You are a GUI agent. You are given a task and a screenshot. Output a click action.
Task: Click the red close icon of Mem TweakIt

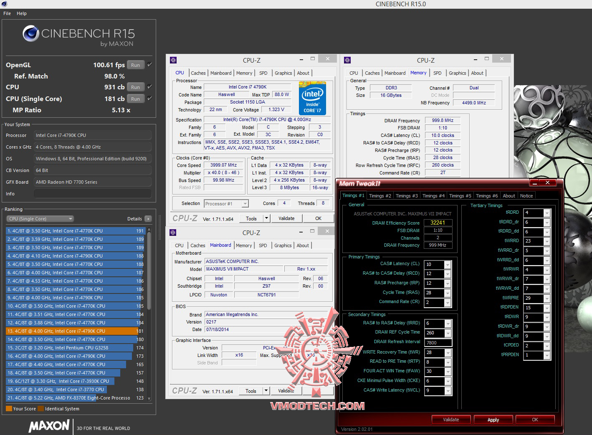(x=548, y=183)
